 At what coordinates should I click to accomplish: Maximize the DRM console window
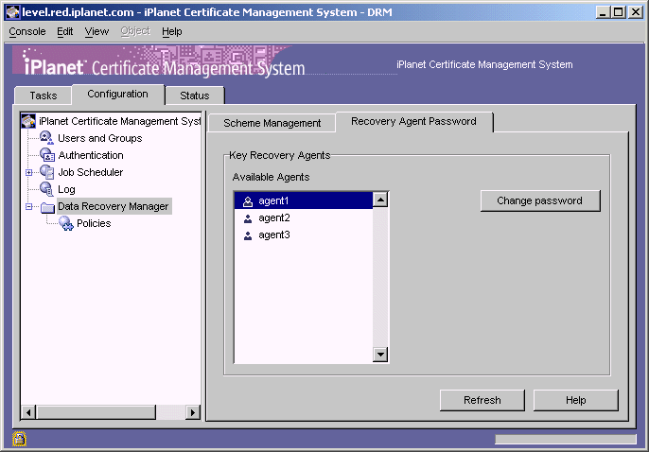pyautogui.click(x=619, y=12)
